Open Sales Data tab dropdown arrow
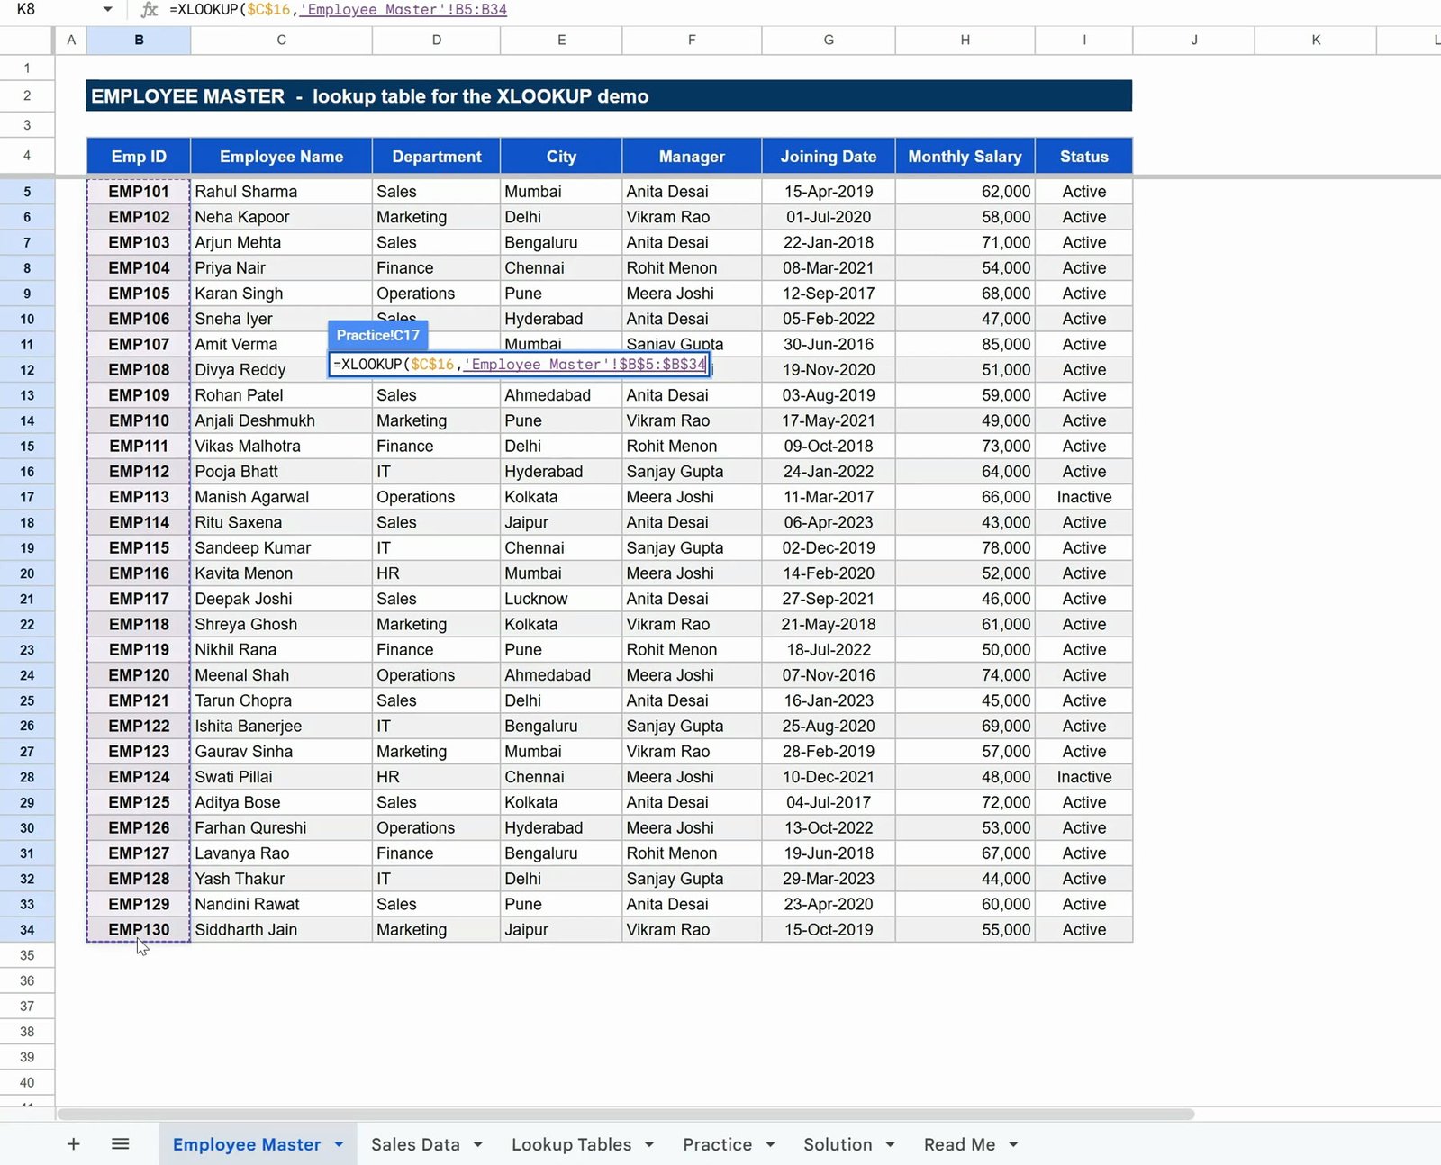The height and width of the screenshot is (1165, 1441). 477,1145
